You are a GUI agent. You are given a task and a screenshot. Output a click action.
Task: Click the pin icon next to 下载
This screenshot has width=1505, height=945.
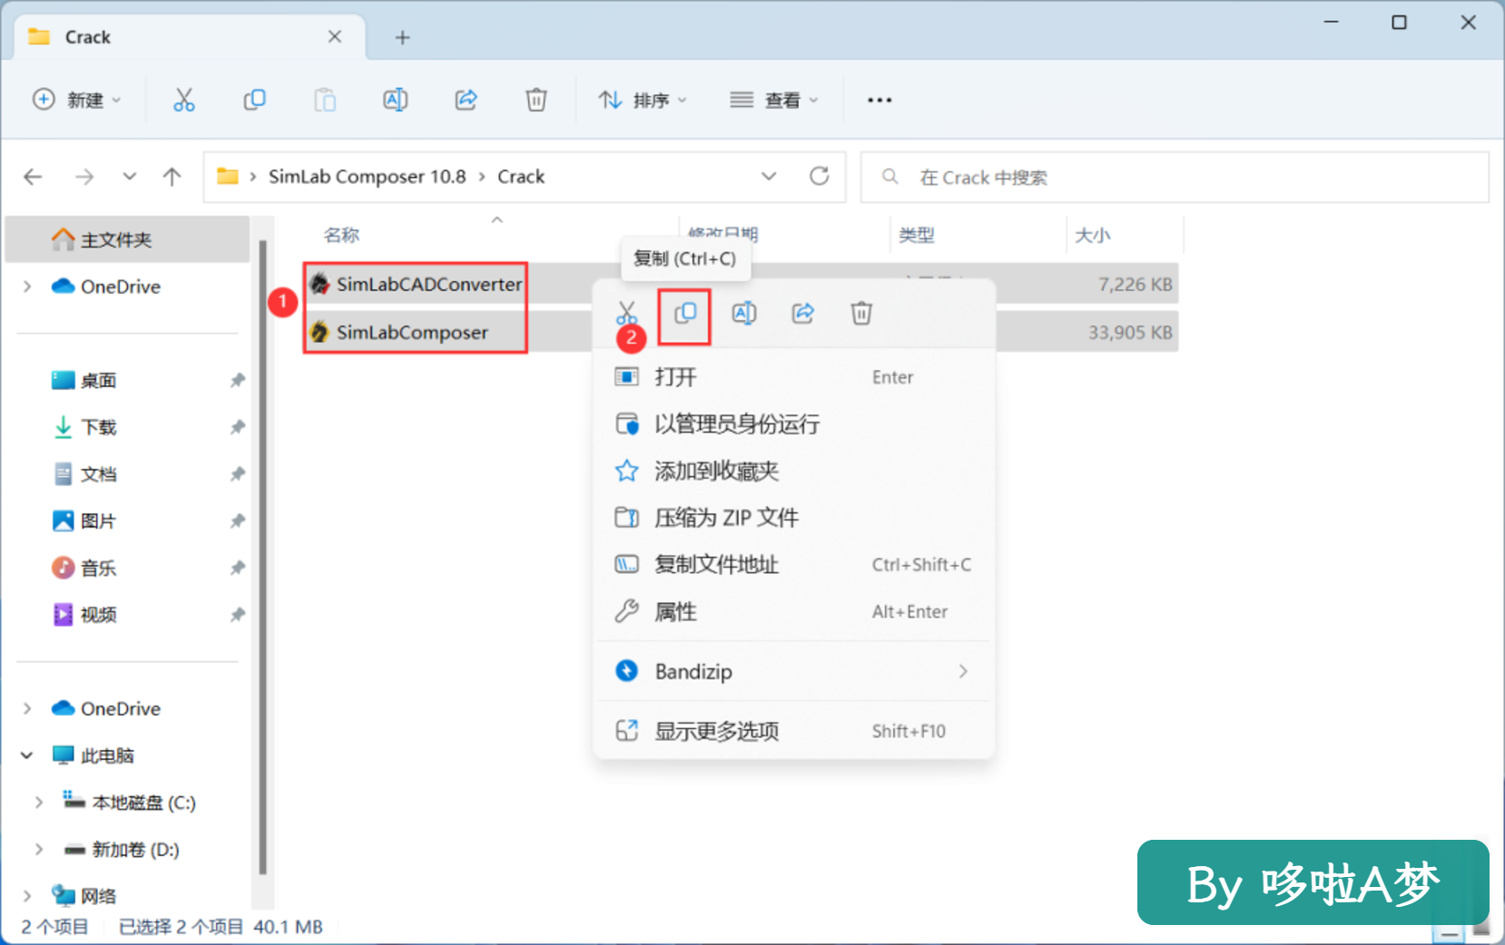[237, 427]
